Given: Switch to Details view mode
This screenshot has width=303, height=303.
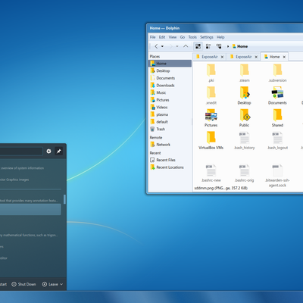Looking at the screenshot, I should point(219,46).
